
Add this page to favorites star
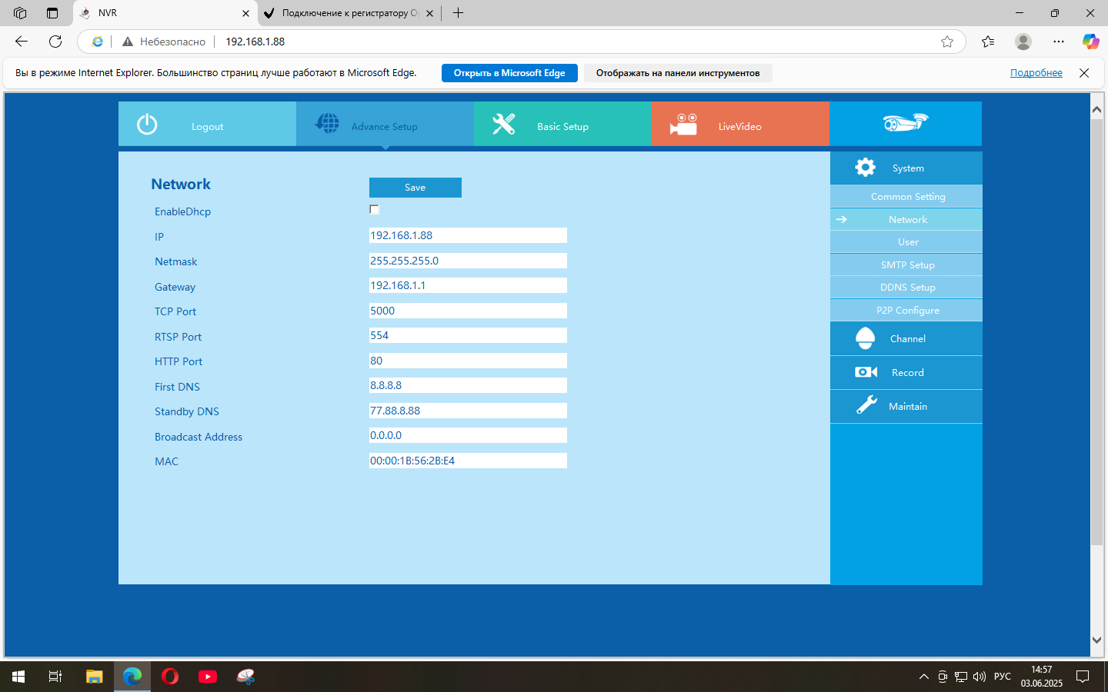click(x=947, y=42)
